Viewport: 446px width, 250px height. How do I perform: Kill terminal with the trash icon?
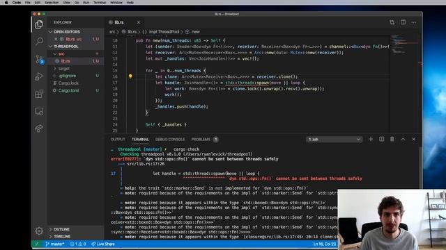(392, 139)
